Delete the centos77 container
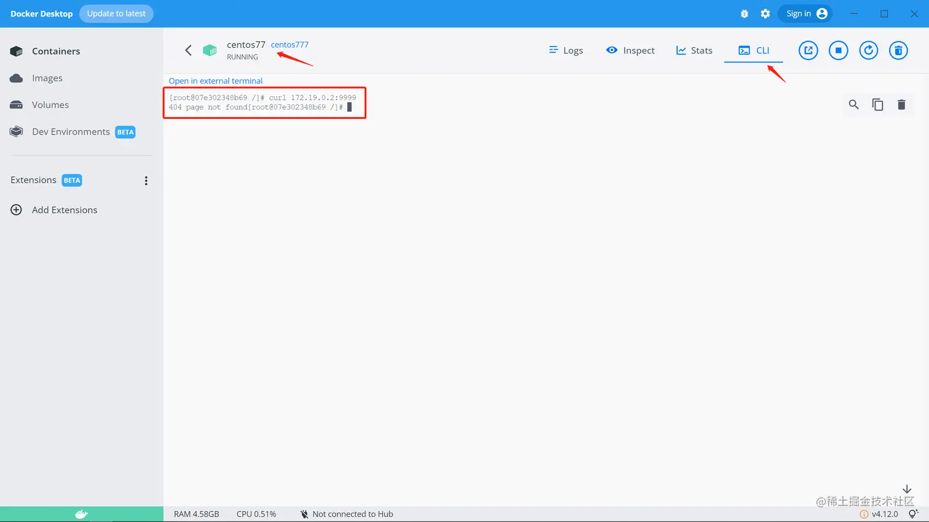Image resolution: width=929 pixels, height=522 pixels. coord(899,50)
